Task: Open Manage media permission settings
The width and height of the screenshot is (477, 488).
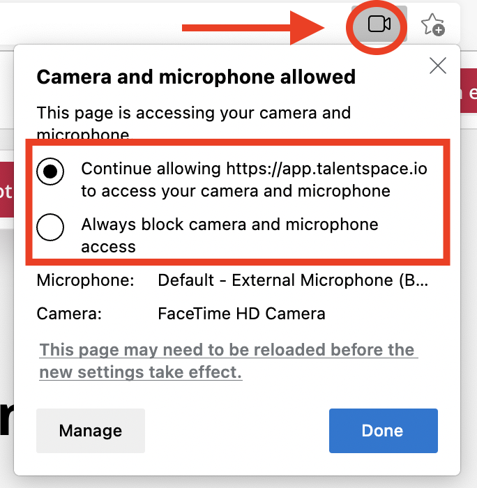Action: click(91, 431)
